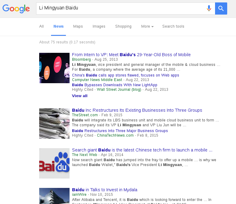Click TheStreet.com source name
This screenshot has height=204, width=236.
tap(85, 115)
